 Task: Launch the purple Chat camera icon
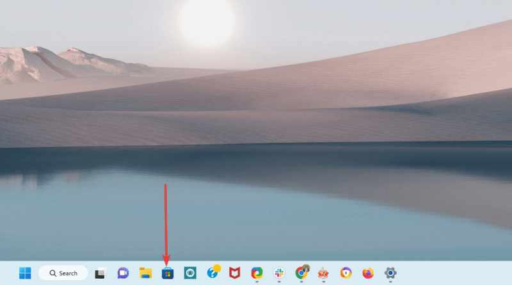pos(123,273)
